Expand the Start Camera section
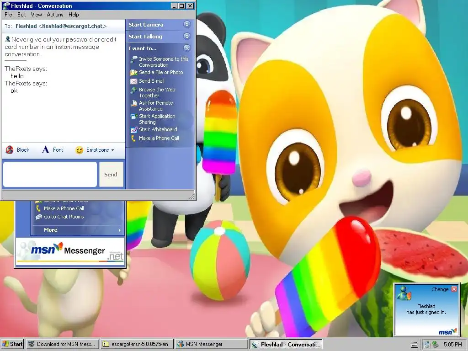468x351 pixels. [x=187, y=25]
